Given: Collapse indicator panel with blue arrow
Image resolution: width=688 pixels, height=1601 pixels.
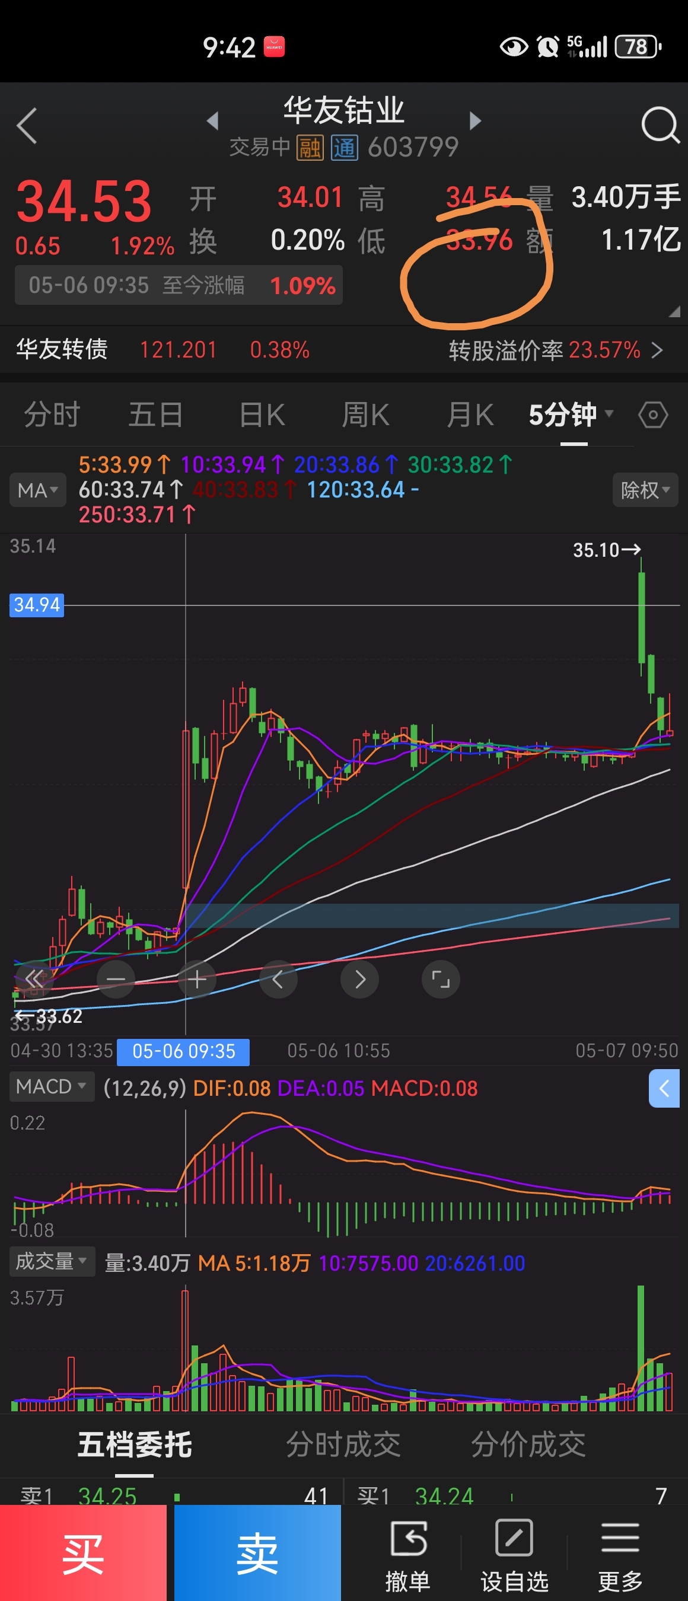Looking at the screenshot, I should (x=664, y=1088).
